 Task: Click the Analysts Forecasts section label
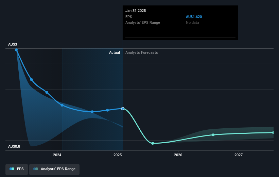[142, 52]
